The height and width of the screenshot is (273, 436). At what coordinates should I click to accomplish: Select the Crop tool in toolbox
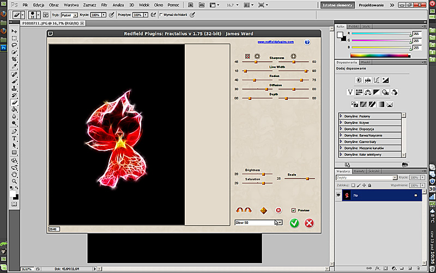coord(14,59)
